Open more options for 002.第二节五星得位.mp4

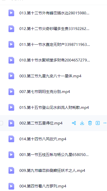click(105, 123)
